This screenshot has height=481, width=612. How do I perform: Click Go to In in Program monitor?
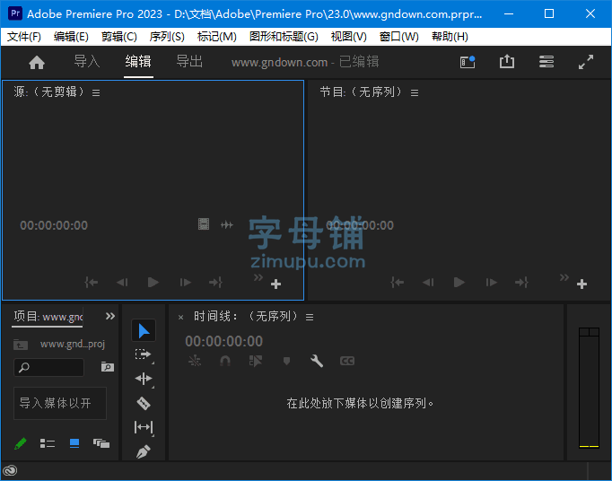tap(397, 282)
